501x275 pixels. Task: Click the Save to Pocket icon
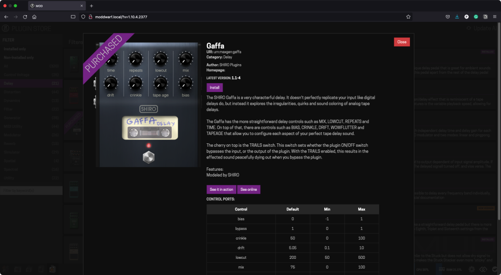coord(448,17)
